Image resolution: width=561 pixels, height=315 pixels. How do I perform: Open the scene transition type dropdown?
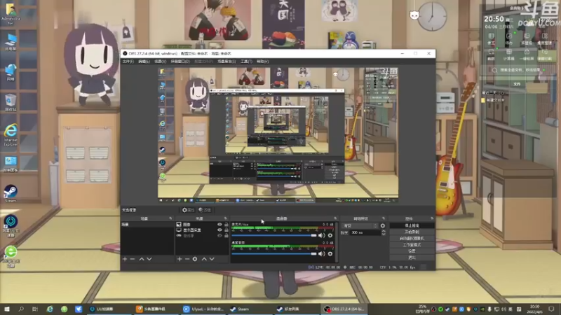pos(360,225)
